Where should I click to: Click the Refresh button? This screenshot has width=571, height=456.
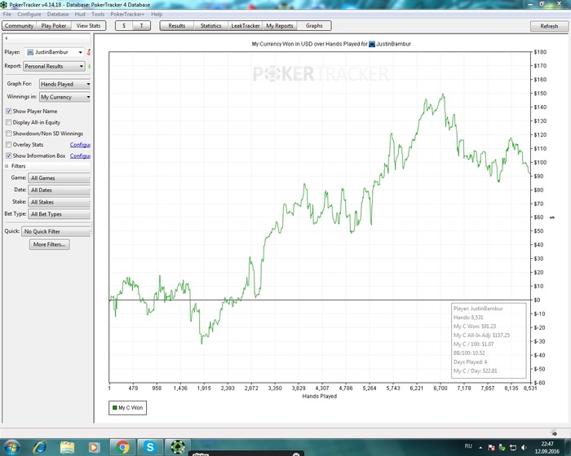point(549,26)
